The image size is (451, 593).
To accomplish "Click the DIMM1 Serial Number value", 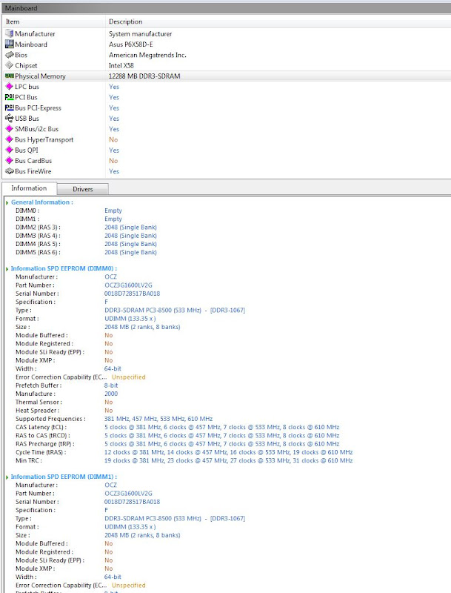I will coord(133,502).
